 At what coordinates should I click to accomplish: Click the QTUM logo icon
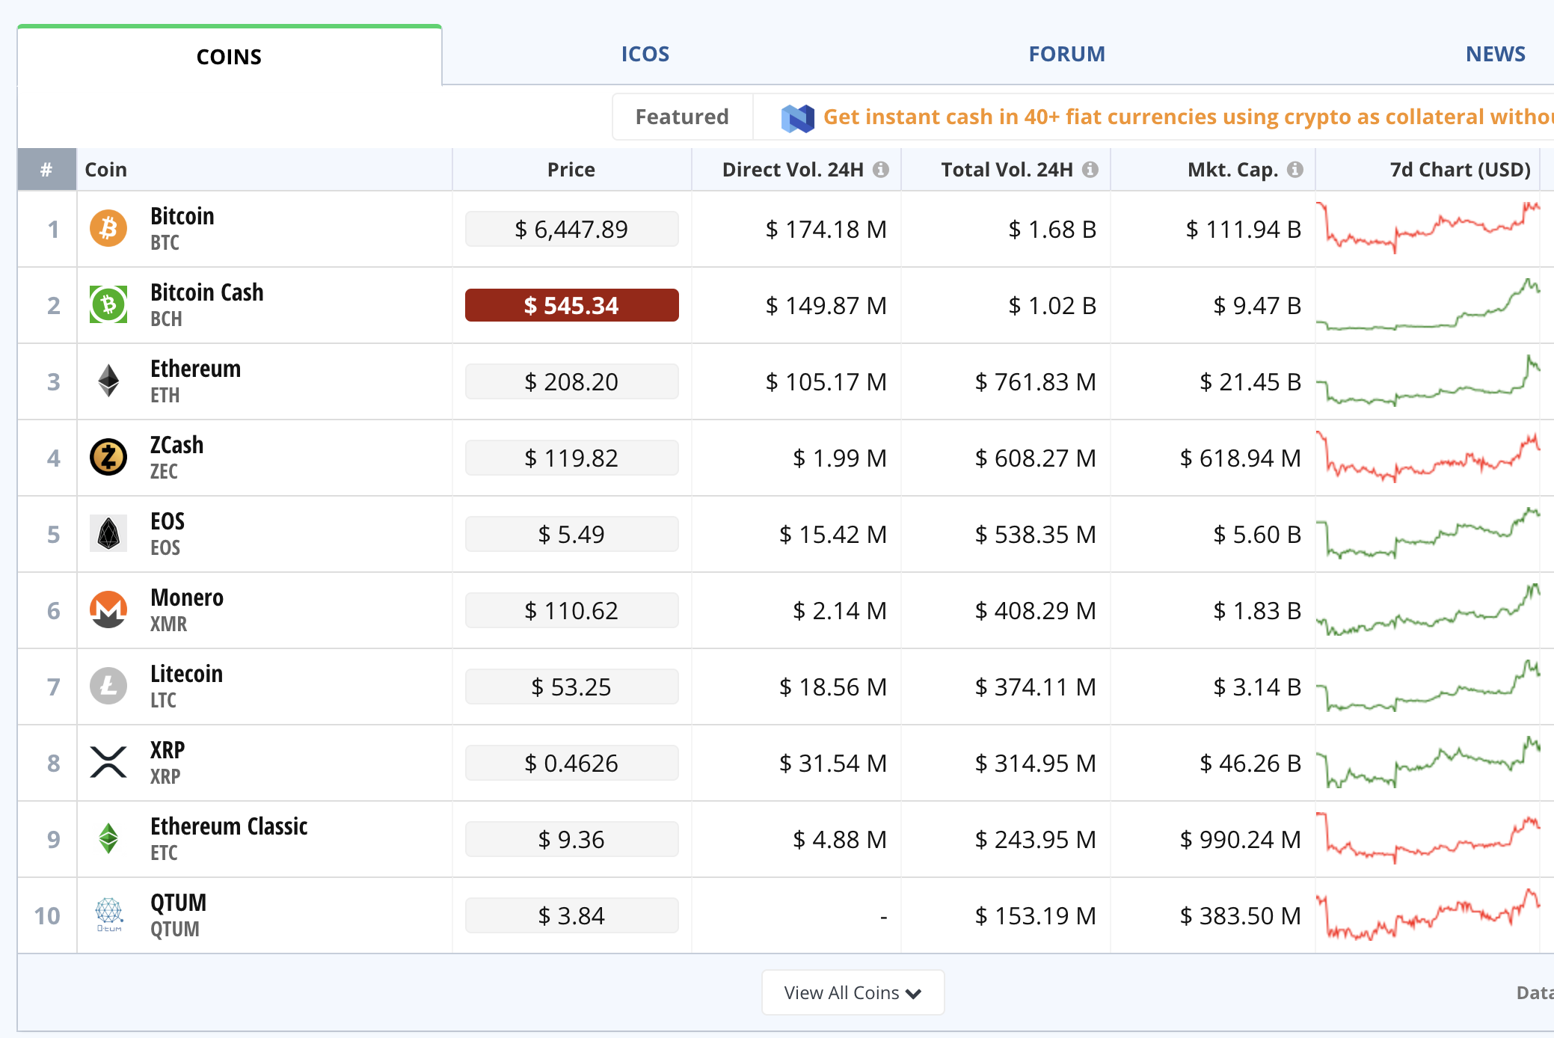click(108, 915)
